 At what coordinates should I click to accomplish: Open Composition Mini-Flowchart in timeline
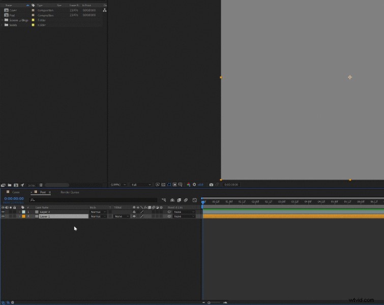164,200
